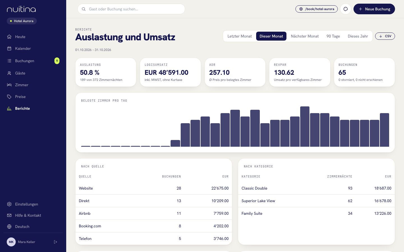Click the tallest bar in occupancy chart

point(305,127)
